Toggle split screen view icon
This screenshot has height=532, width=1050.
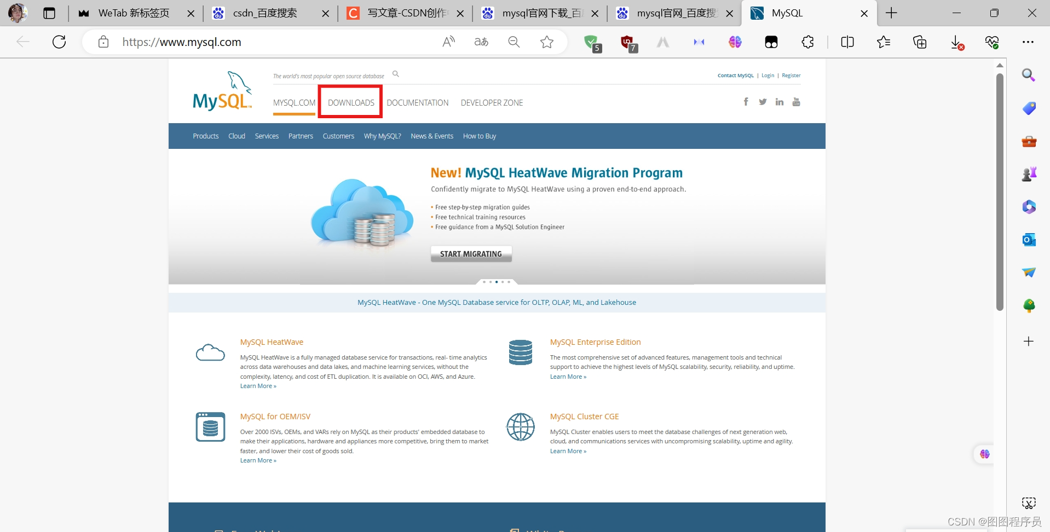coord(847,42)
